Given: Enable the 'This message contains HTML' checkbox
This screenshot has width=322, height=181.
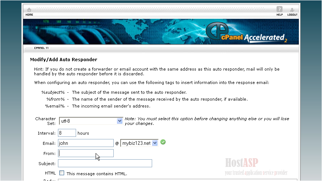Looking at the screenshot, I should coord(62,173).
